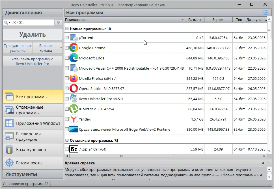274x189 pixels.
Task: Click the Режим охоты crosshair icon
Action: click(9, 163)
